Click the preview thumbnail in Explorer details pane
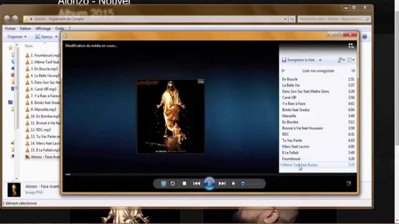 [x=14, y=189]
